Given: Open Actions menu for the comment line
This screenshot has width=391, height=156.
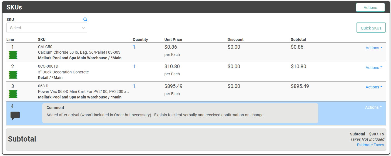Looking at the screenshot, I should tap(373, 107).
